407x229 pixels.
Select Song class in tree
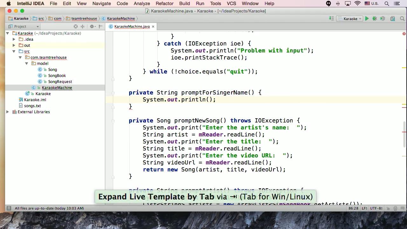(x=52, y=69)
